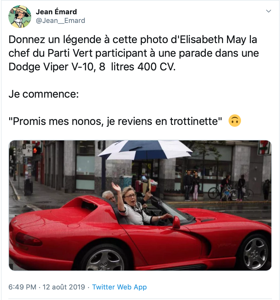Click the pedestrian crossing signal in photo
This screenshot has width=280, height=300.
tap(37, 150)
